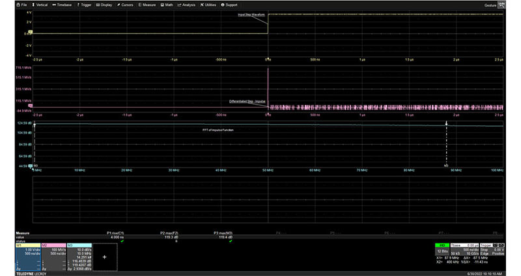This screenshot has width=521, height=276.
Task: Click the plus box to add a trace
Action: [x=104, y=257]
